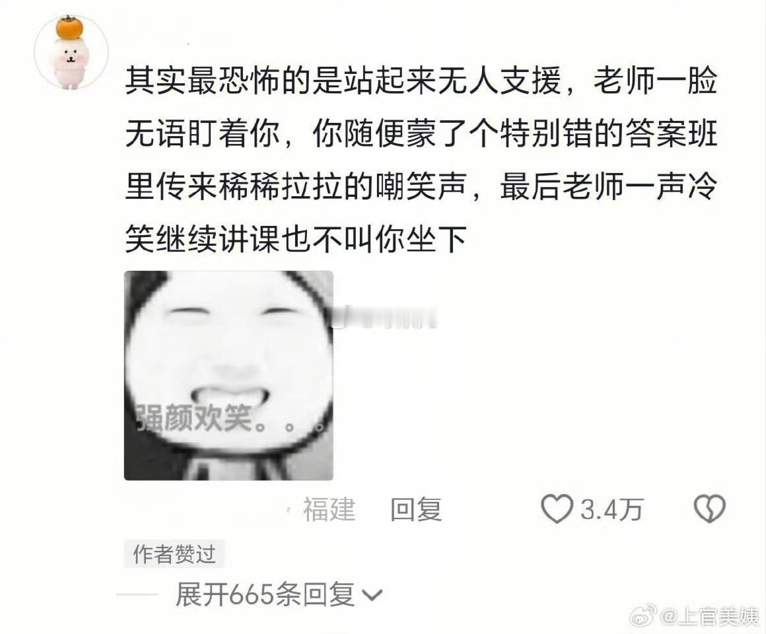The image size is (766, 634).
Task: Click the horizontal line beside 展开665条回复
Action: pyautogui.click(x=137, y=594)
